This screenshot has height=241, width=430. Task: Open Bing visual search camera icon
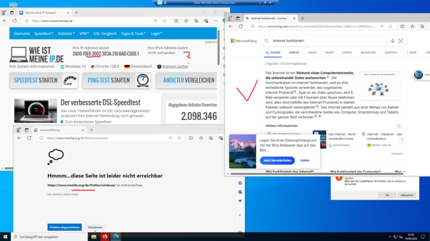(x=401, y=40)
